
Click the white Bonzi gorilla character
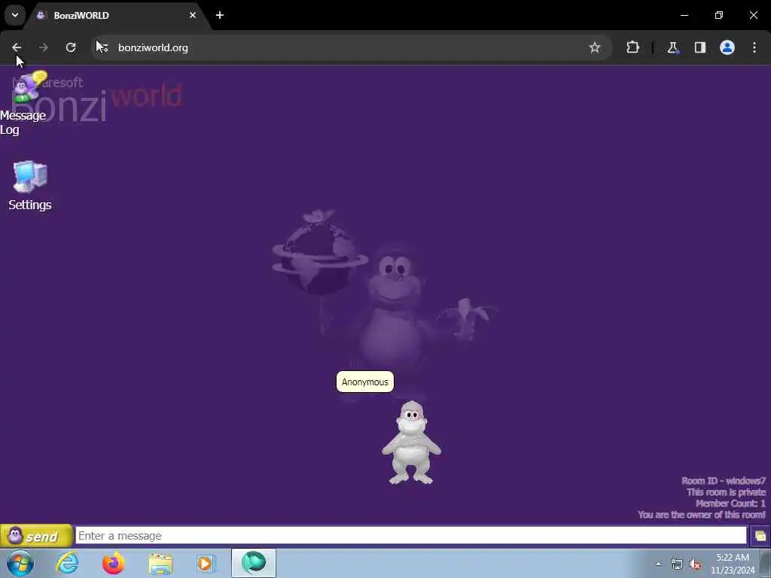[412, 443]
